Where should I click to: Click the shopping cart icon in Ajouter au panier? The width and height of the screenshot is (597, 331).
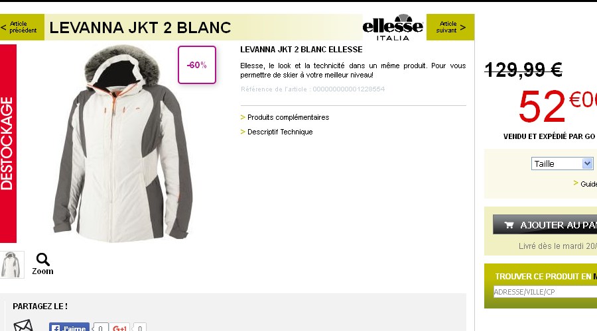pyautogui.click(x=509, y=225)
